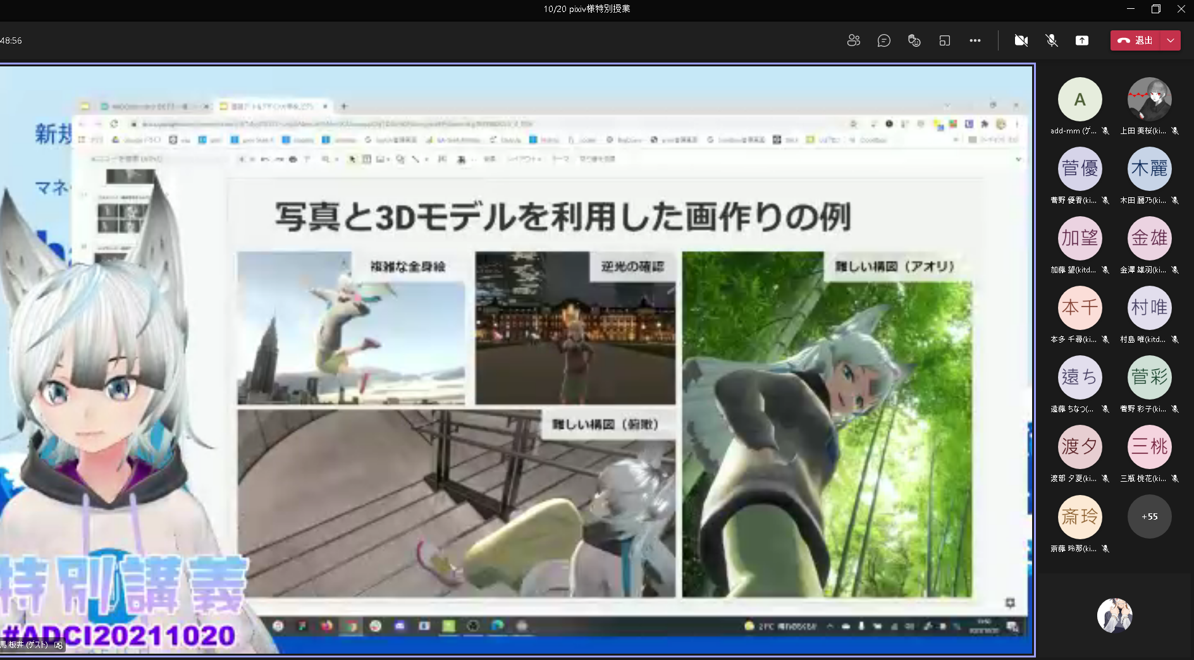Click the name label 金澤 雄羽(ki...
This screenshot has width=1194, height=660.
tap(1143, 270)
